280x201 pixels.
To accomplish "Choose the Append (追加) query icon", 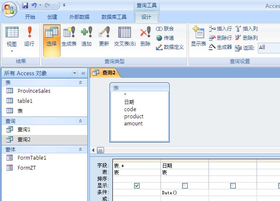I will pyautogui.click(x=87, y=36).
